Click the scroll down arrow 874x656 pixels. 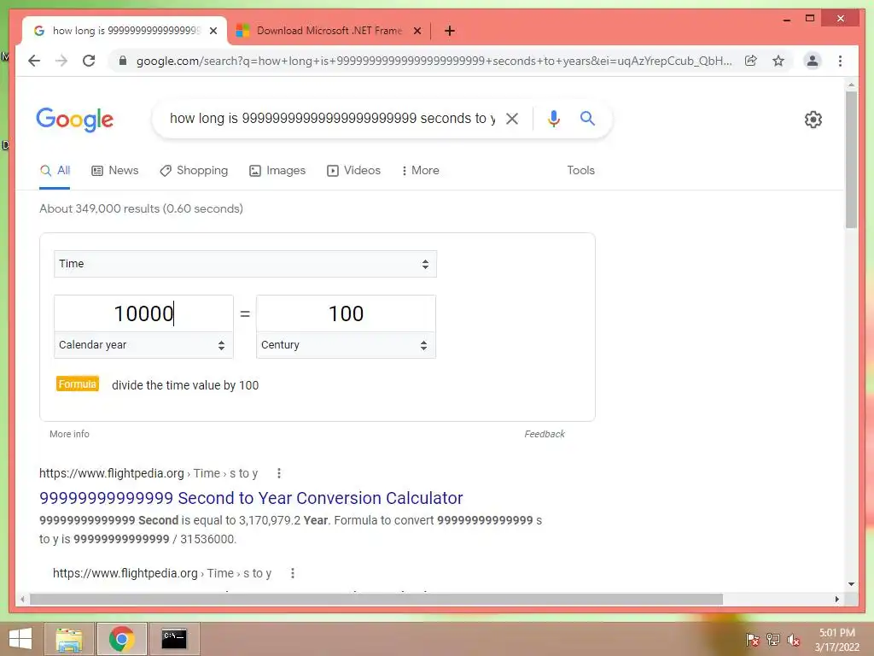(x=851, y=584)
